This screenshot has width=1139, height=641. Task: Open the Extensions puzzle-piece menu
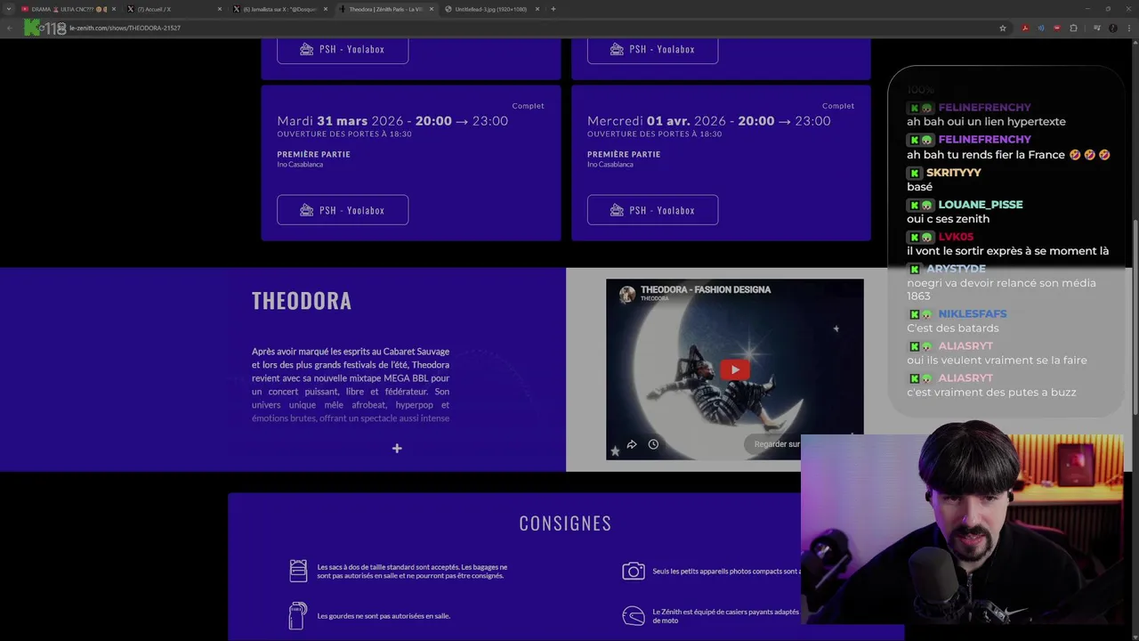1073,28
